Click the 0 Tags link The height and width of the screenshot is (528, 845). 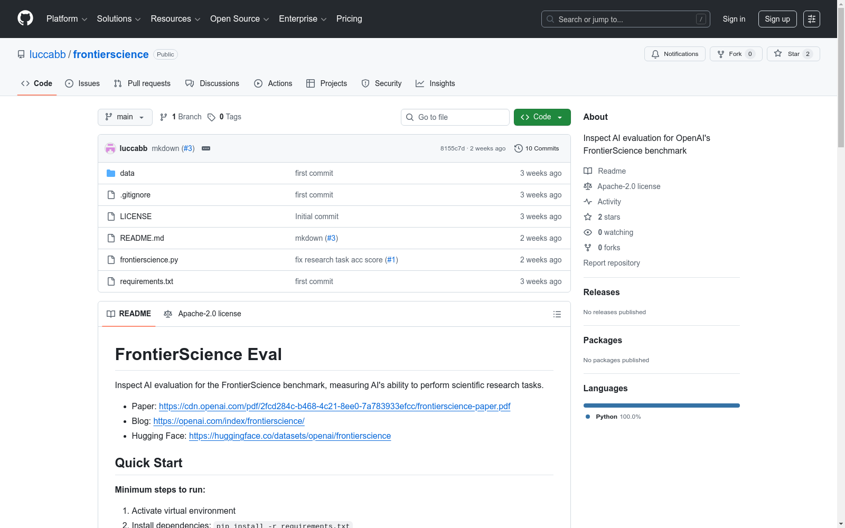click(224, 117)
